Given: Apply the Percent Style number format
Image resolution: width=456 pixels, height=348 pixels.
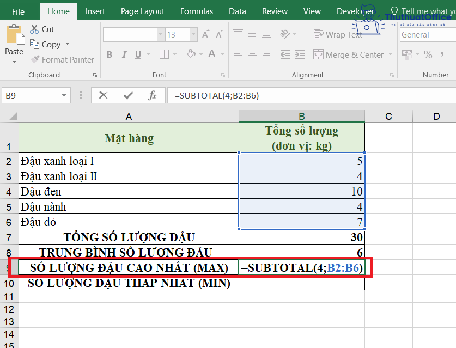Looking at the screenshot, I should tap(428, 54).
